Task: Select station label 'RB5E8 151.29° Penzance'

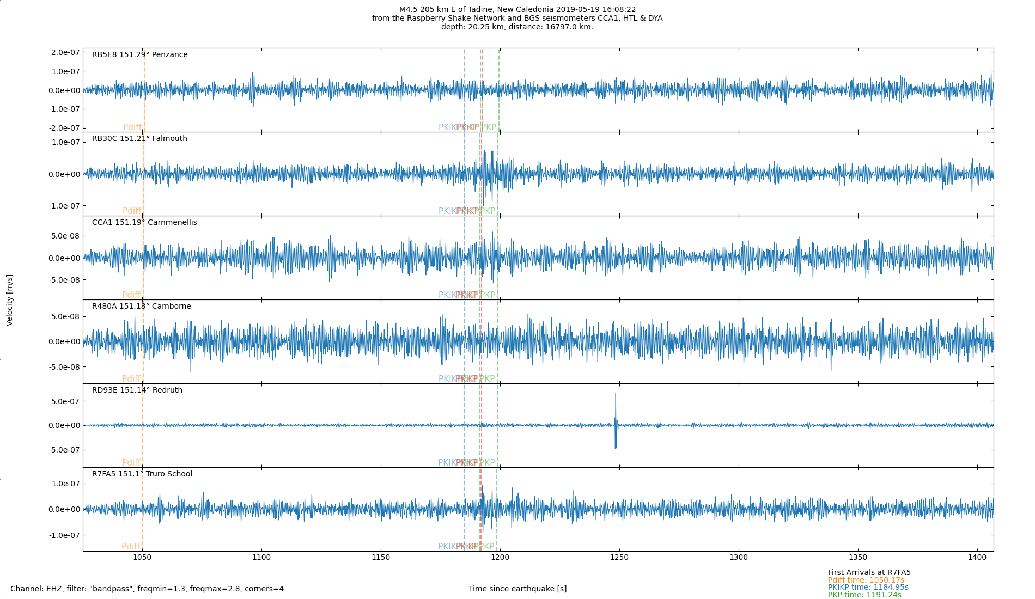Action: 140,54
